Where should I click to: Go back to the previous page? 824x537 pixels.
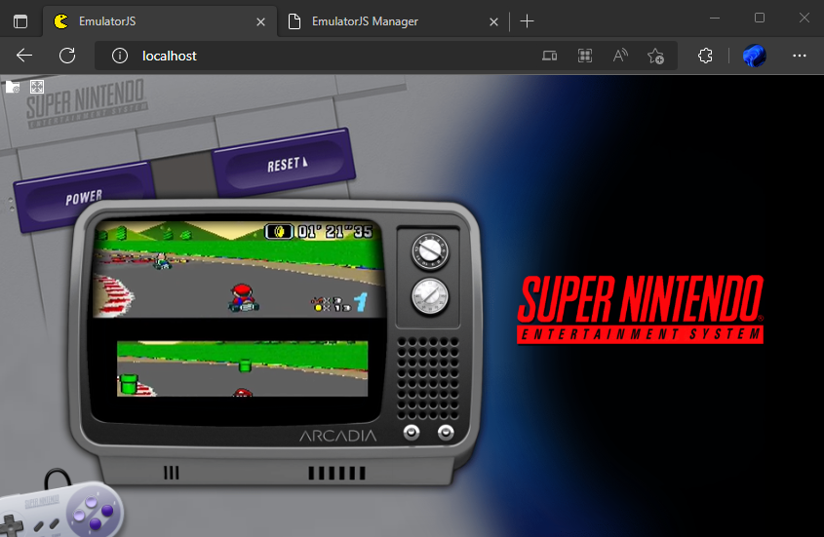[x=24, y=56]
